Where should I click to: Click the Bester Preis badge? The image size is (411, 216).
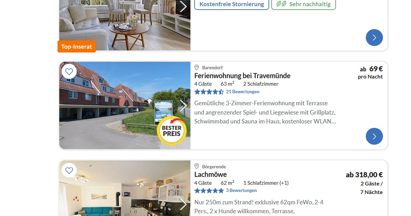[172, 131]
